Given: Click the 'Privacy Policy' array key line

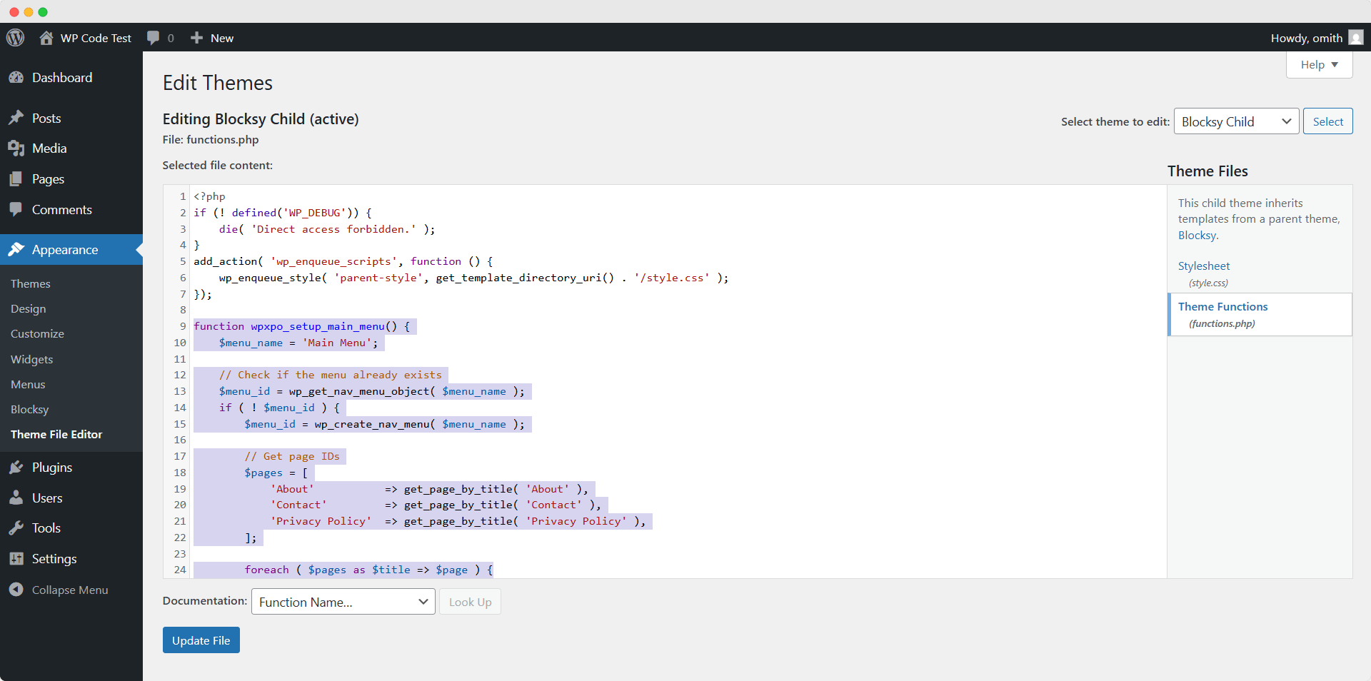Looking at the screenshot, I should pyautogui.click(x=458, y=521).
